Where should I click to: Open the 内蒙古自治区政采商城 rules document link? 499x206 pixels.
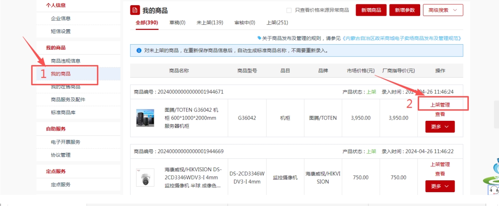[402, 38]
